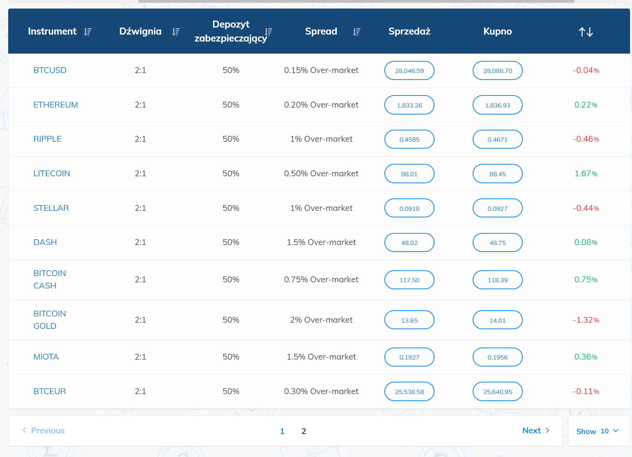Sort by Dźwignia column sort icon
The image size is (632, 457).
point(176,32)
